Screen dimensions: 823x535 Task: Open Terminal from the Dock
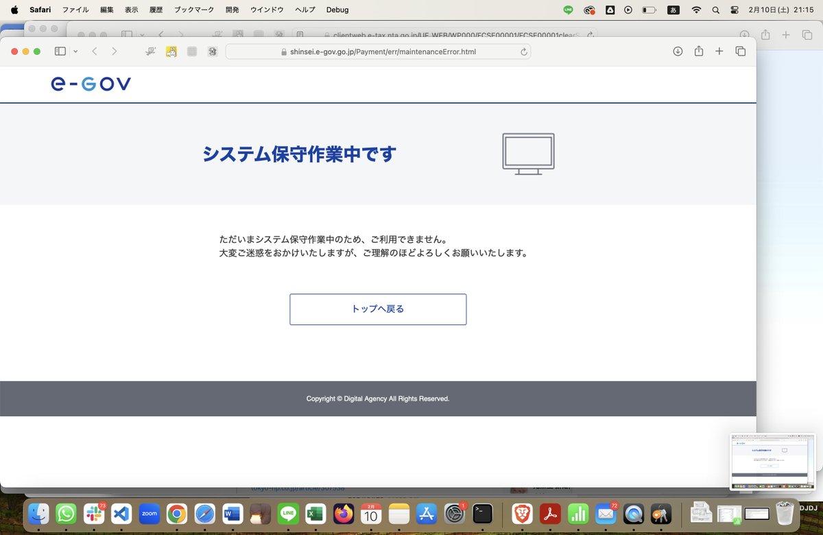pos(482,513)
